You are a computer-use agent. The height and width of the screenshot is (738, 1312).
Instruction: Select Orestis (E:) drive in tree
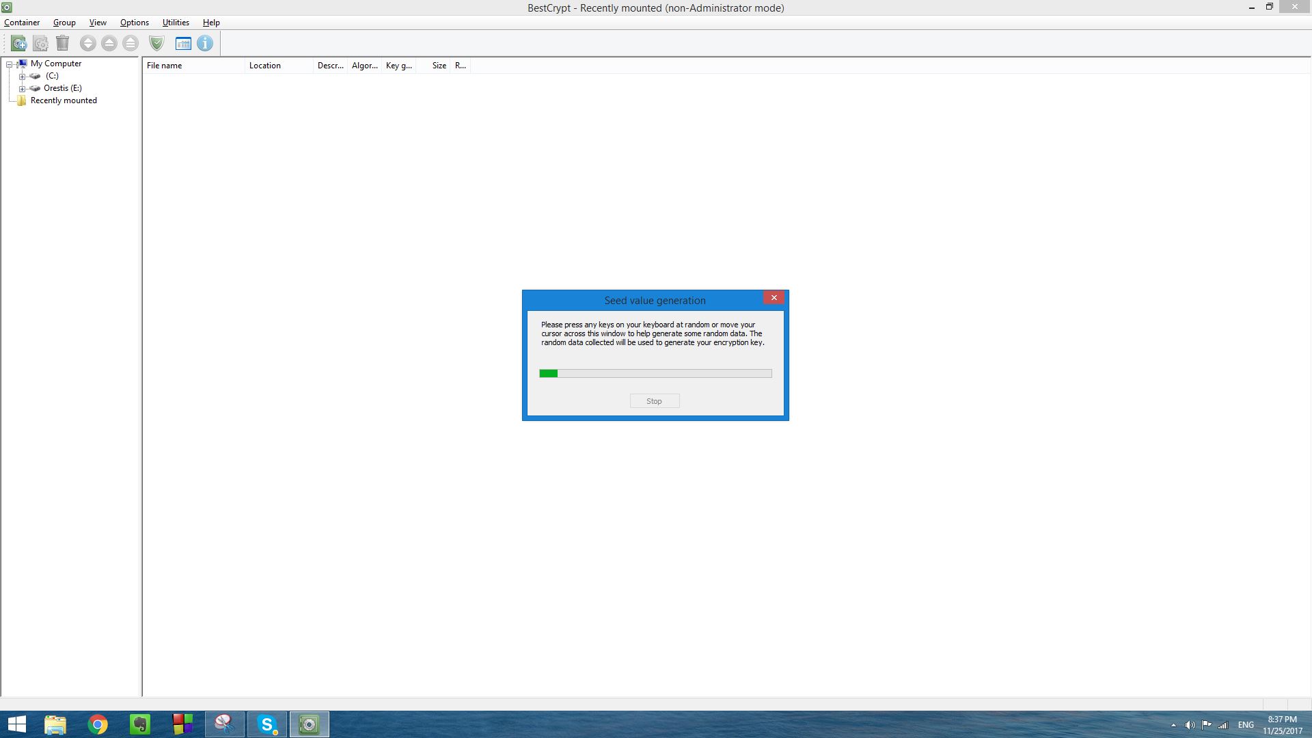pyautogui.click(x=63, y=88)
